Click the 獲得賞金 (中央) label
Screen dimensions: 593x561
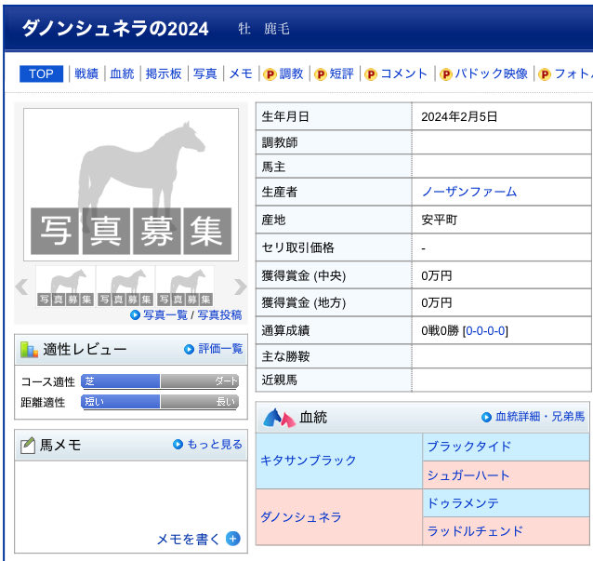[x=304, y=276]
